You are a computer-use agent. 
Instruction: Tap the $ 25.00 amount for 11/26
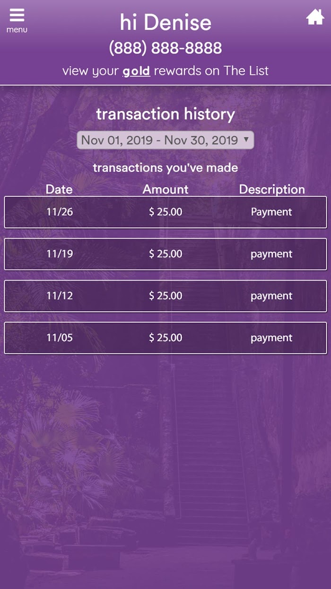pyautogui.click(x=165, y=212)
